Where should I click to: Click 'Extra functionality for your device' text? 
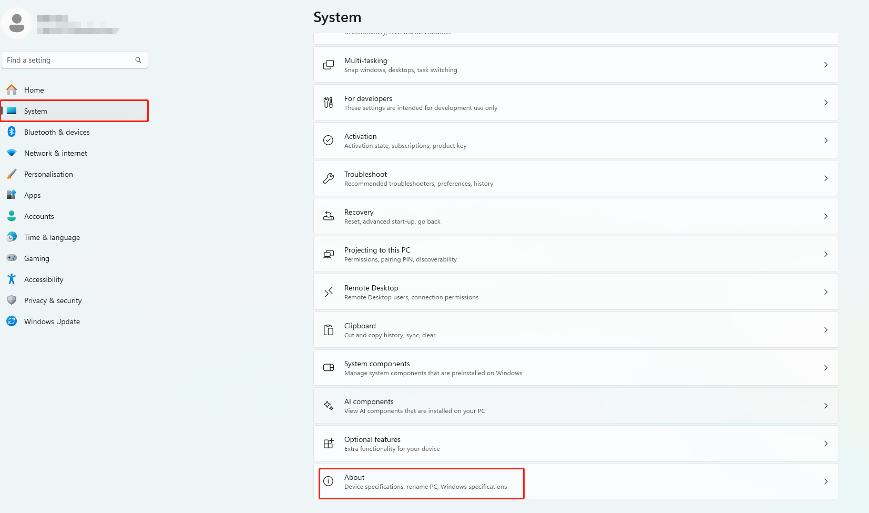point(392,449)
